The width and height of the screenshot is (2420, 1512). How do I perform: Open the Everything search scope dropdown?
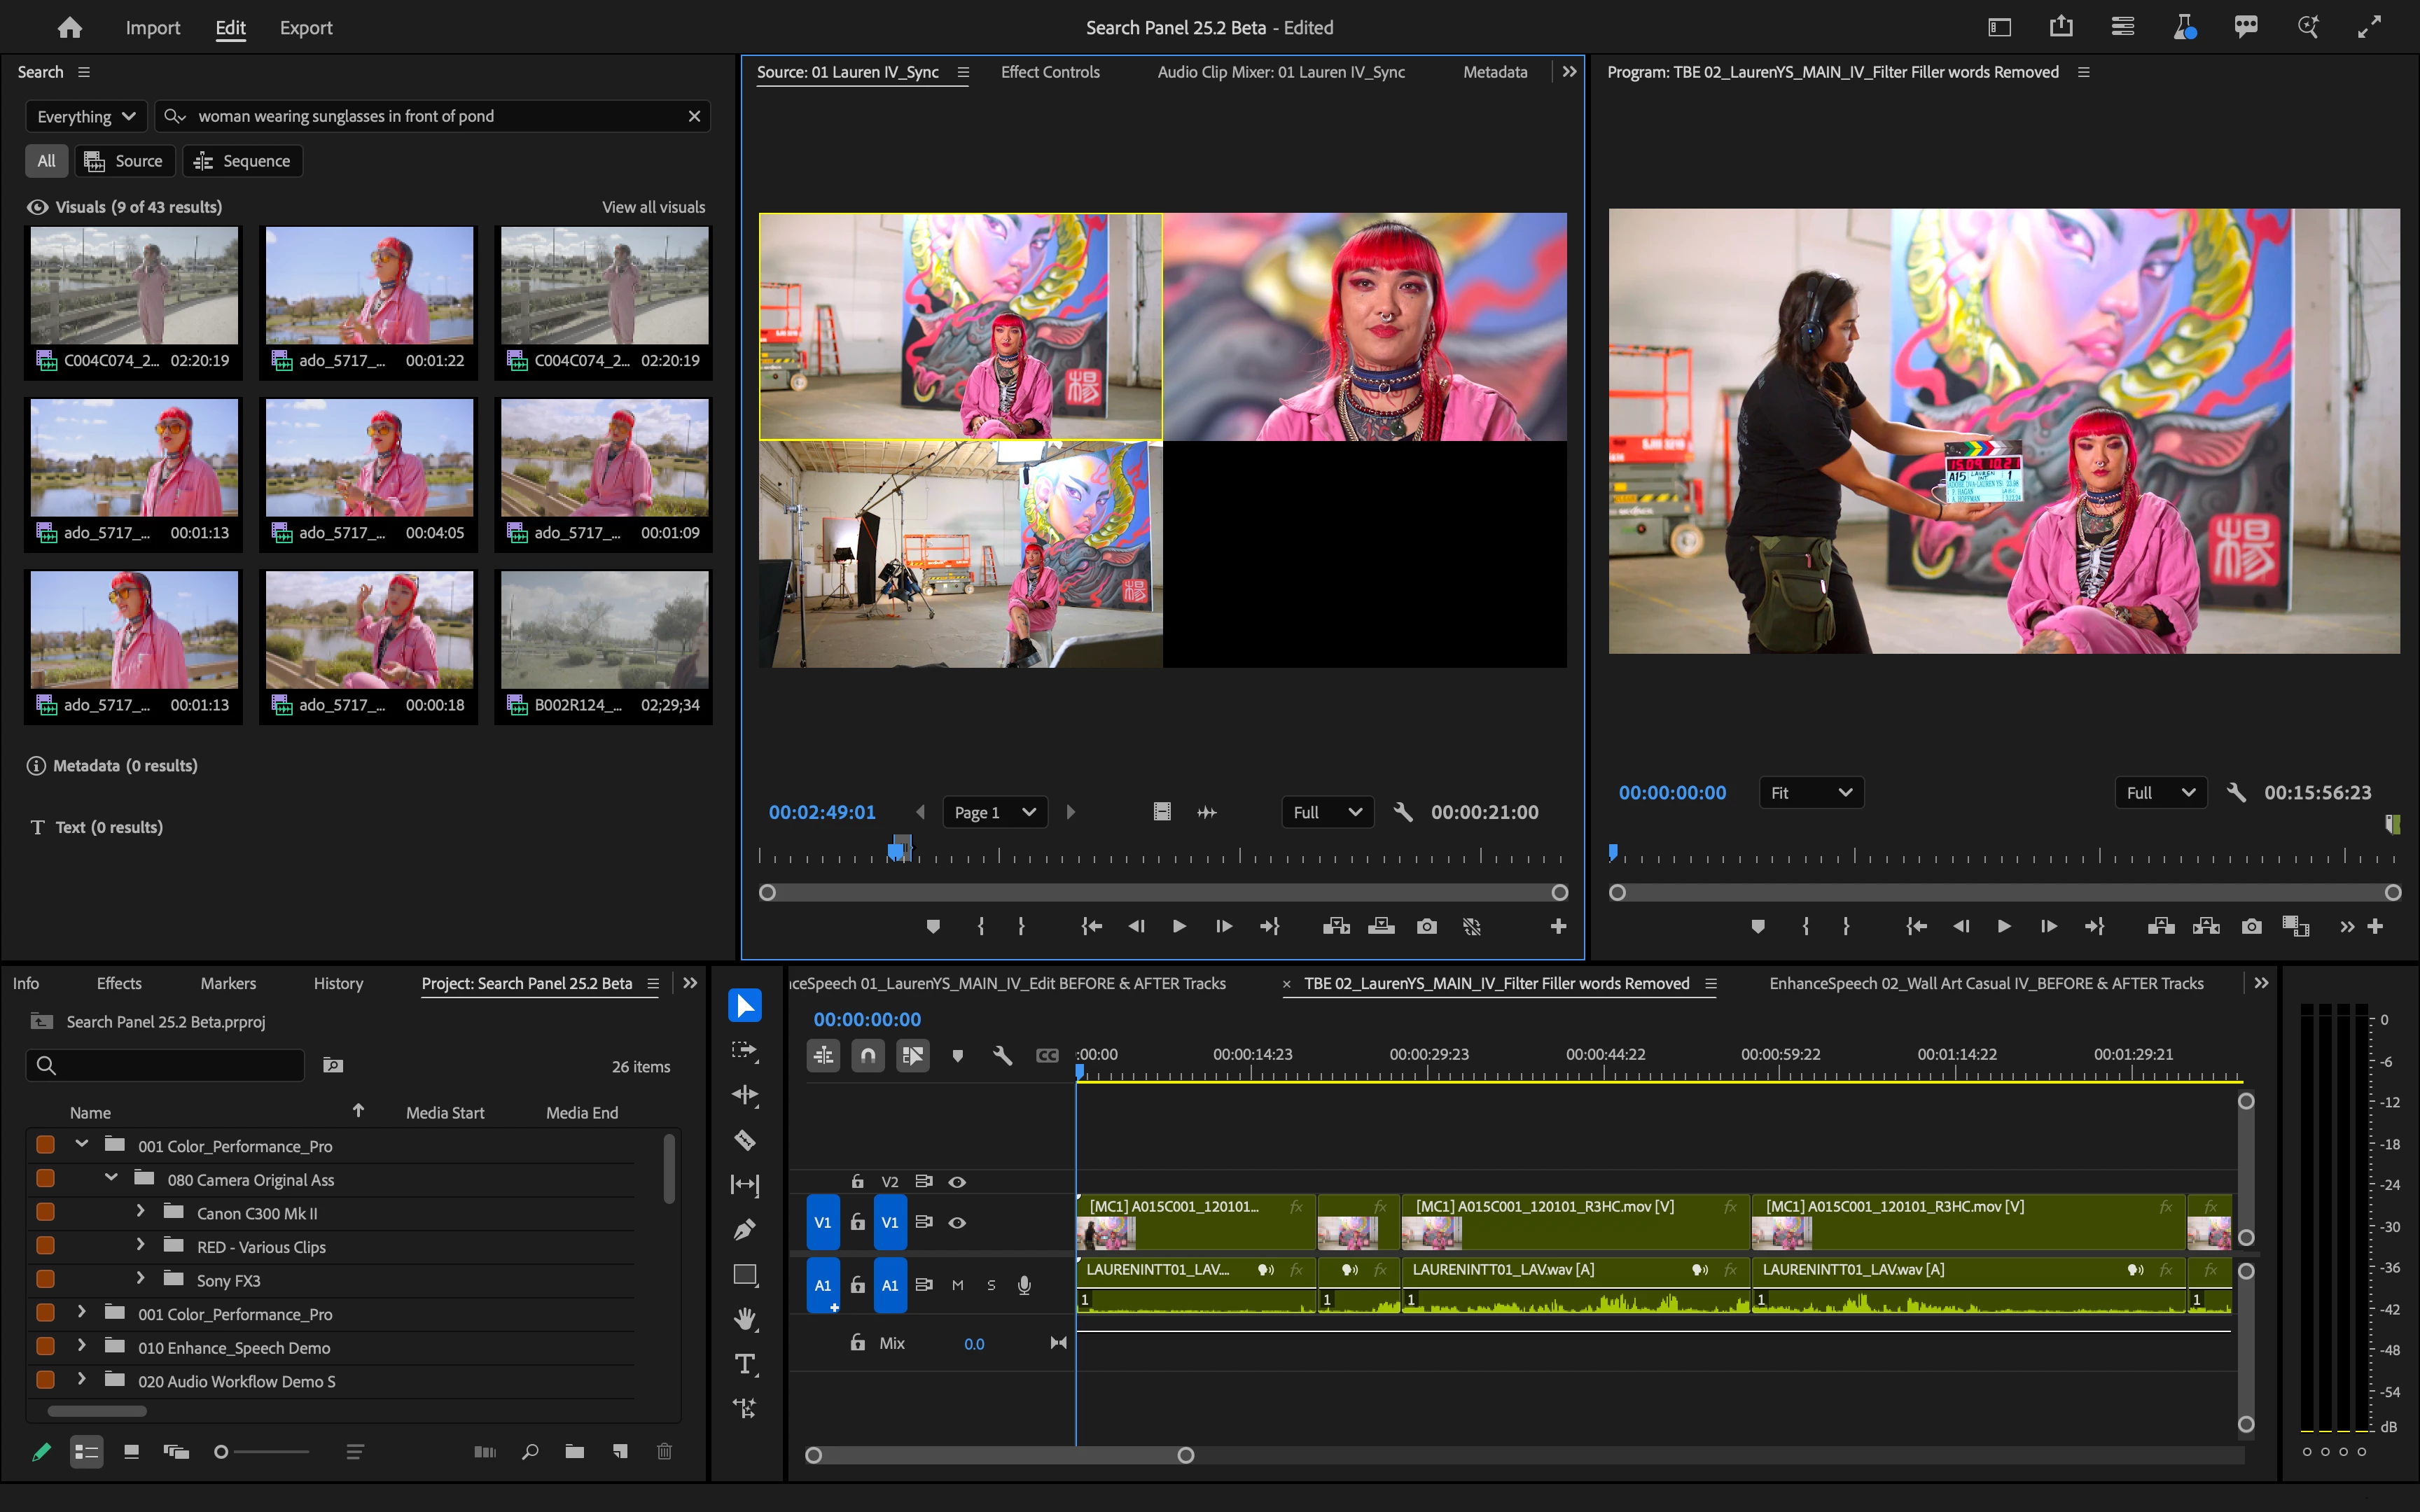(86, 116)
